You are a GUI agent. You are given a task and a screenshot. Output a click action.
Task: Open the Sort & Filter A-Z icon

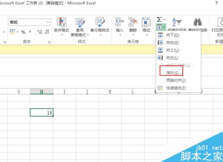pos(177,22)
